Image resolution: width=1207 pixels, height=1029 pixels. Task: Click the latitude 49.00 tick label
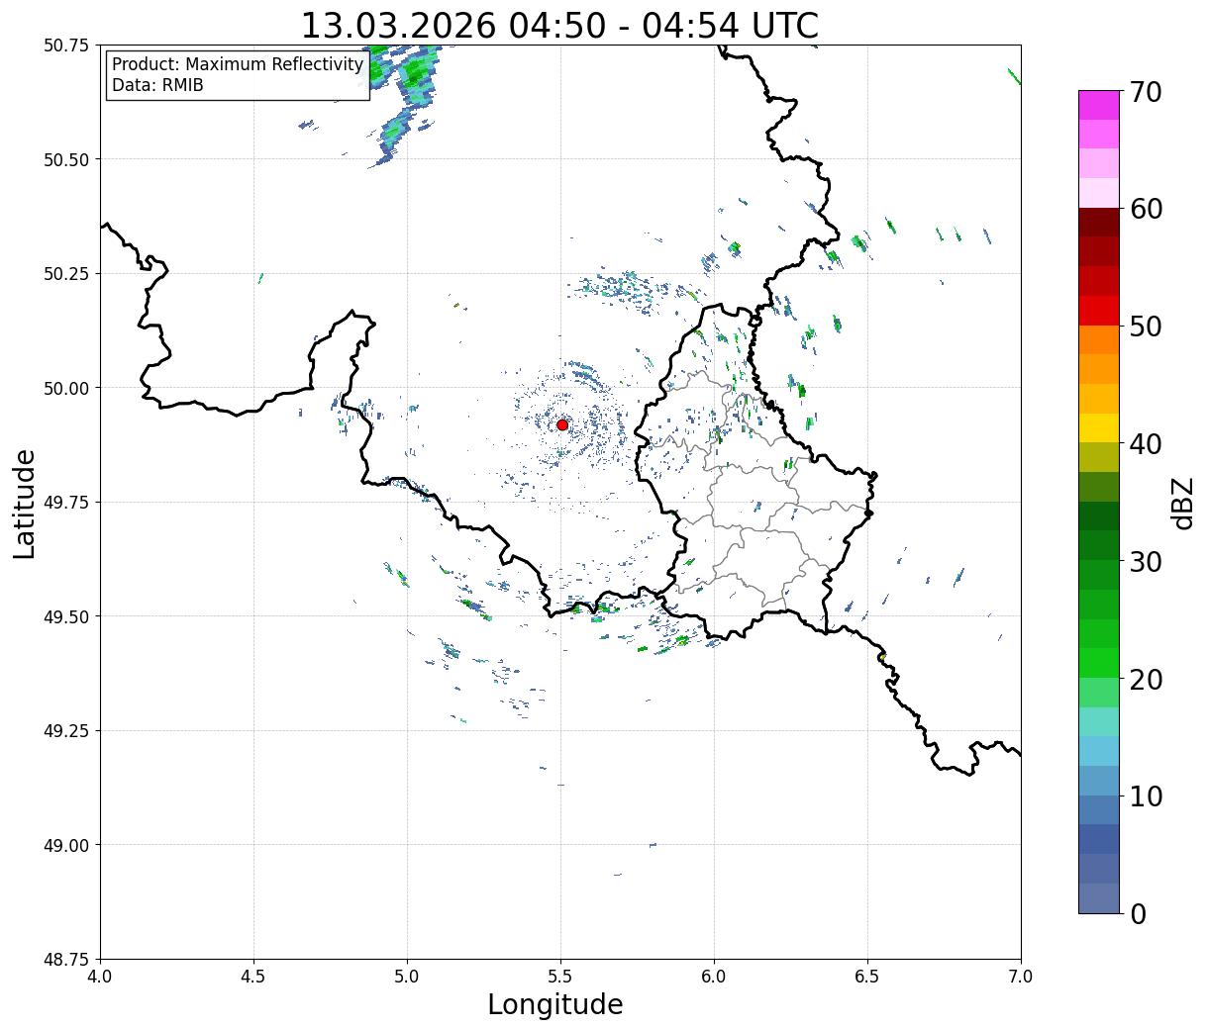click(x=67, y=845)
